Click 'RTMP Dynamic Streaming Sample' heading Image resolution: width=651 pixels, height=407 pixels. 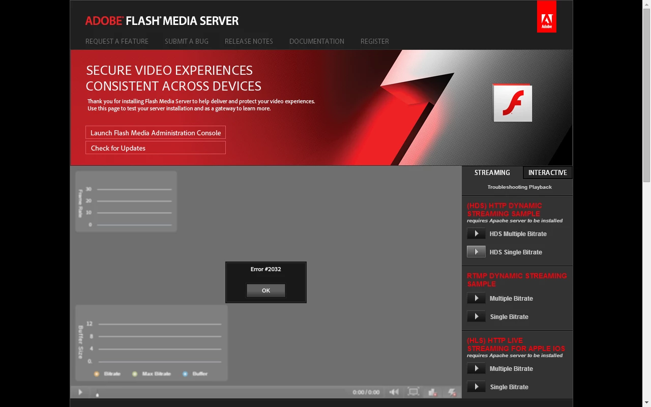[x=517, y=280]
